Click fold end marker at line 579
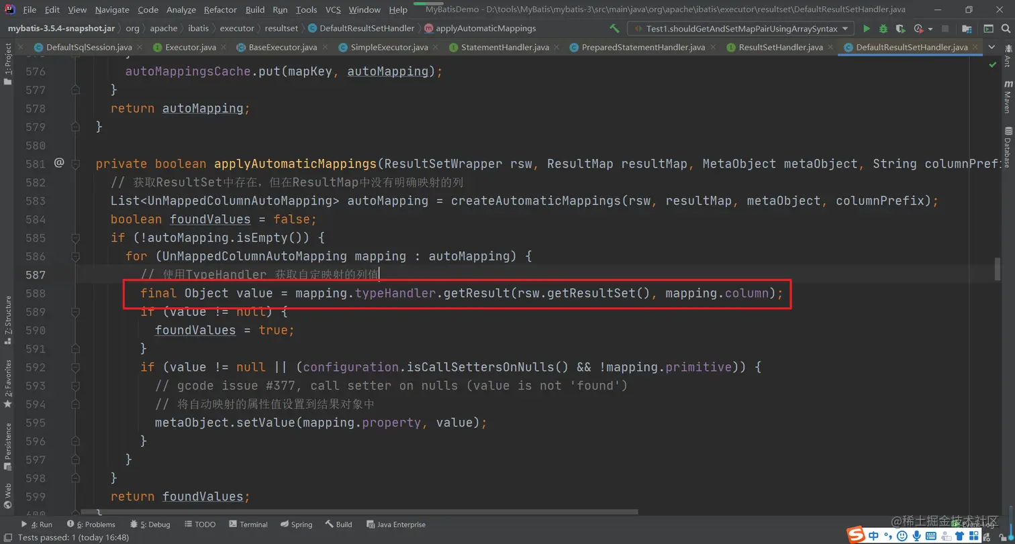The height and width of the screenshot is (544, 1015). (75, 127)
